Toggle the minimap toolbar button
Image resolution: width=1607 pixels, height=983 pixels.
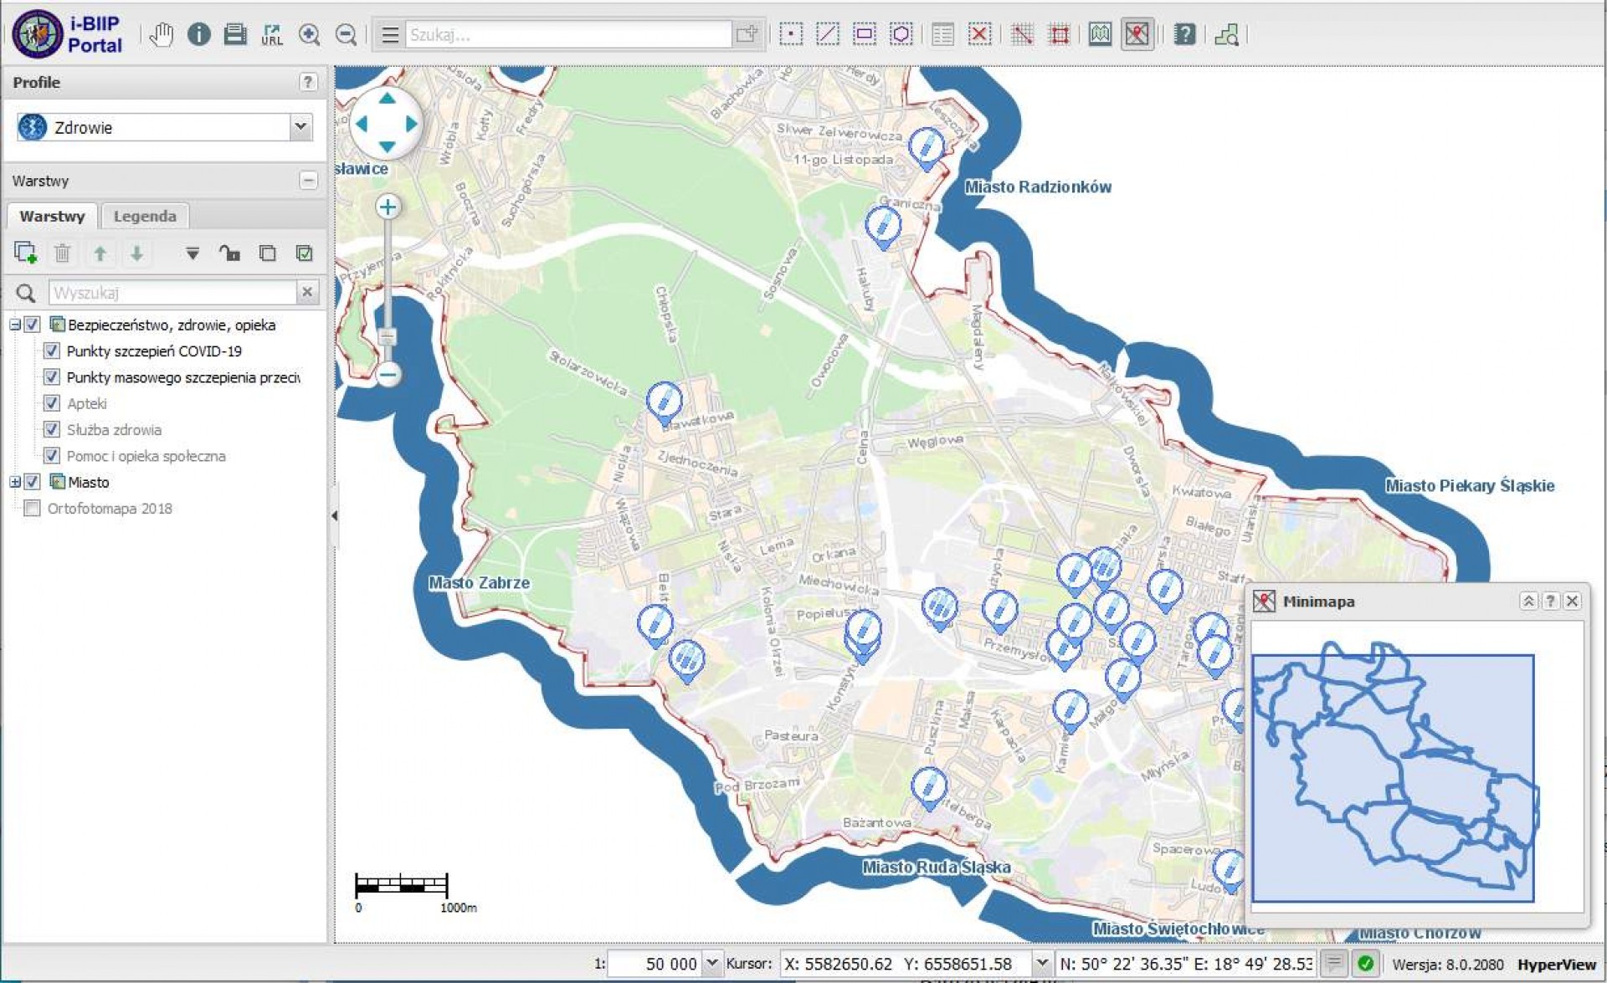1137,35
